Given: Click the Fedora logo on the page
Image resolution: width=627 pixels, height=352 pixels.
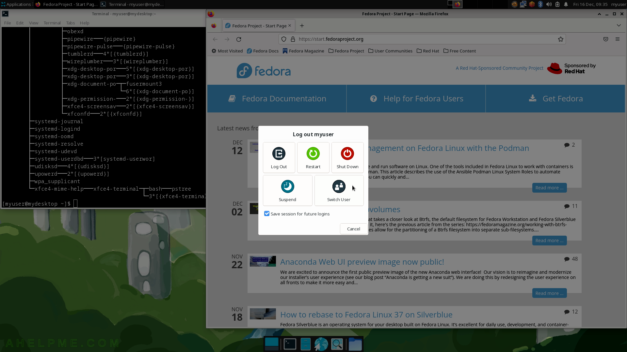Looking at the screenshot, I should tap(264, 71).
